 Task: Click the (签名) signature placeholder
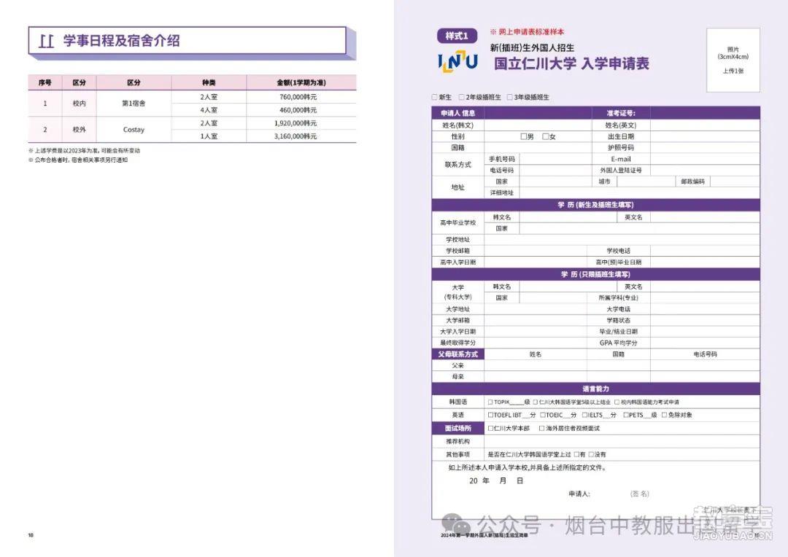(x=640, y=494)
